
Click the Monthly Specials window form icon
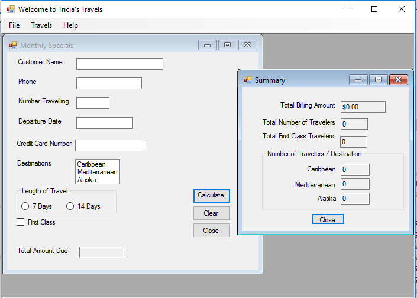(12, 45)
